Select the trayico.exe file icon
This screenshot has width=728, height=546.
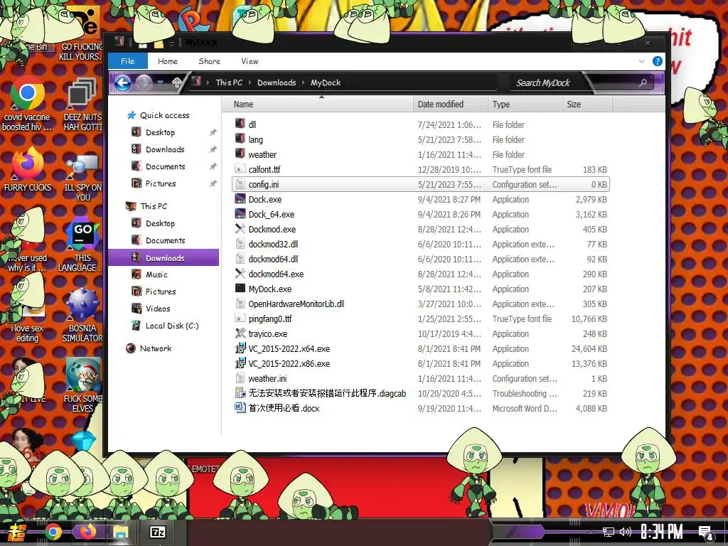coord(240,333)
